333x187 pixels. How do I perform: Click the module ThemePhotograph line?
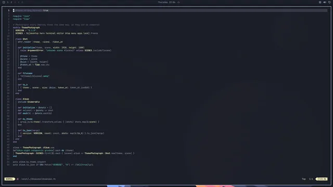pos(27,28)
